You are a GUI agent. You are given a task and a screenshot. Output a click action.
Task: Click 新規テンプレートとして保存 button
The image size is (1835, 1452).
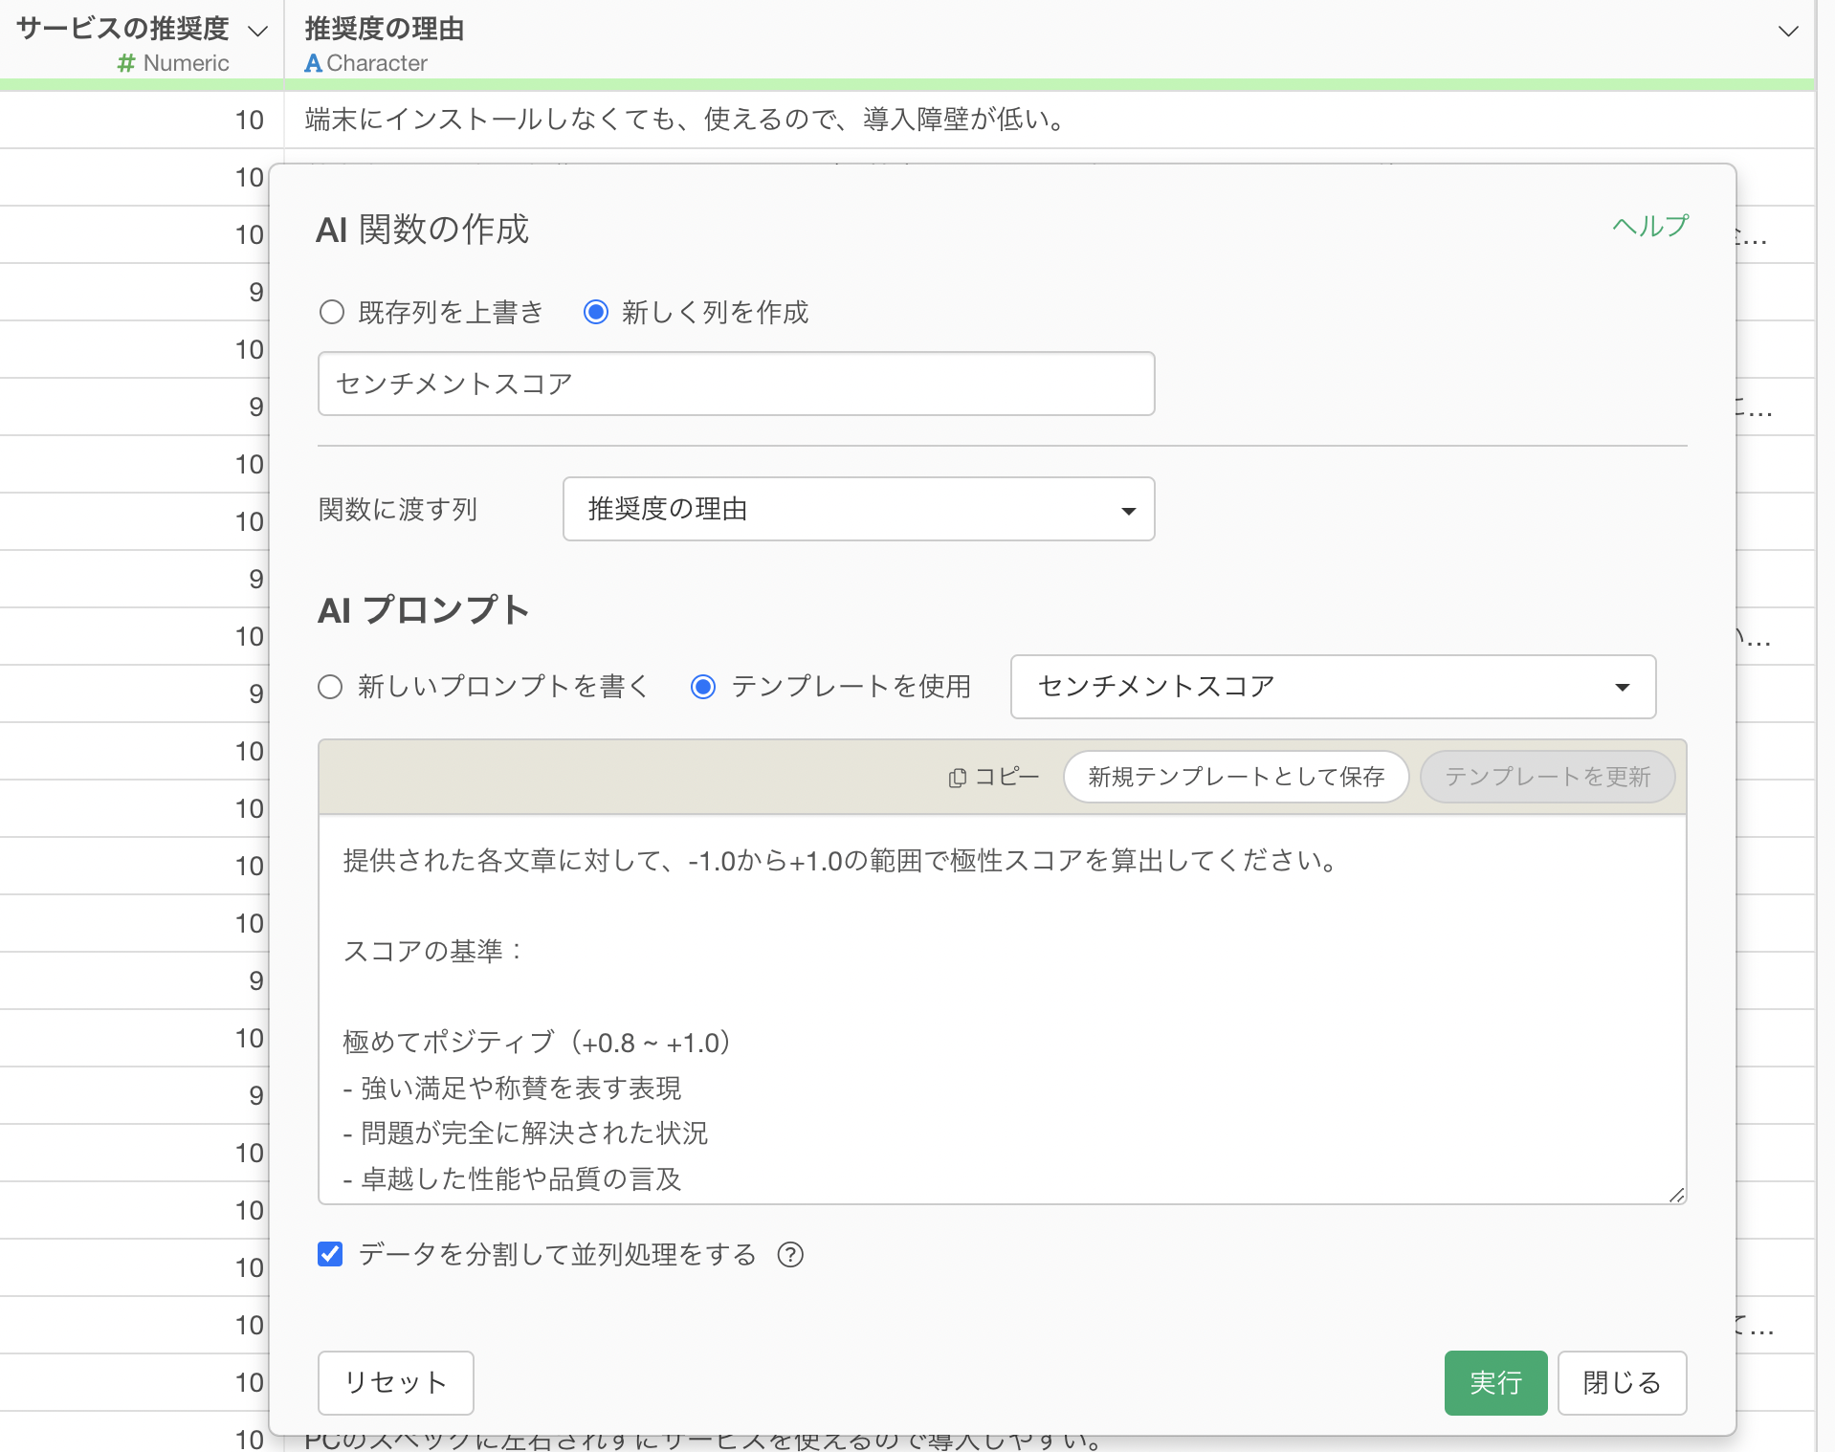coord(1235,777)
